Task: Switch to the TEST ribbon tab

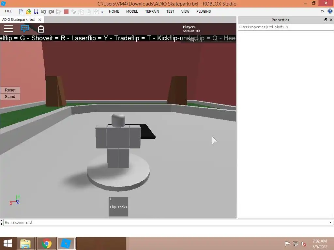Action: pos(170,11)
